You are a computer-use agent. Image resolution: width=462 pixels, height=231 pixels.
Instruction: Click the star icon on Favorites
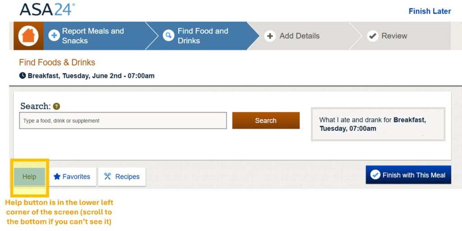[x=57, y=176]
